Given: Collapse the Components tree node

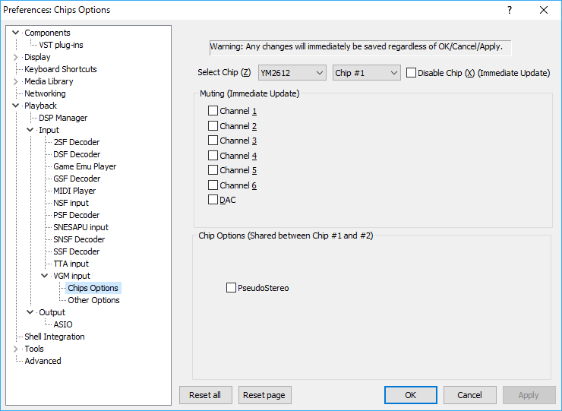Looking at the screenshot, I should (x=15, y=33).
